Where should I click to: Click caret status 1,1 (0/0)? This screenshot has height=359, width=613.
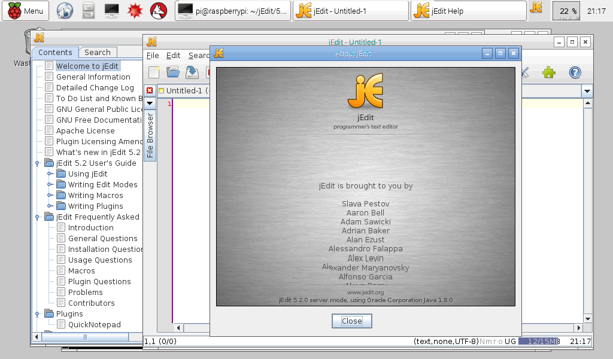160,342
